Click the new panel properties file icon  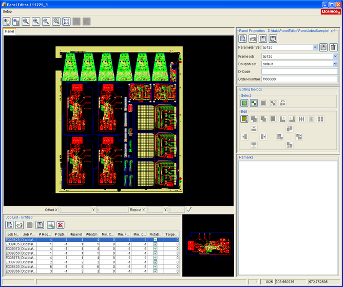(243, 39)
